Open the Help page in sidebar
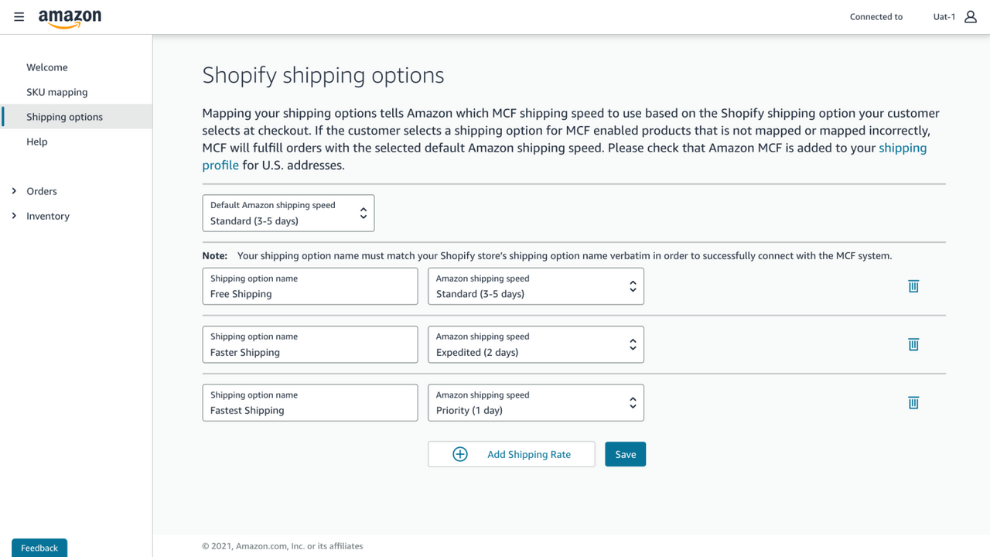Image resolution: width=990 pixels, height=557 pixels. coord(37,142)
